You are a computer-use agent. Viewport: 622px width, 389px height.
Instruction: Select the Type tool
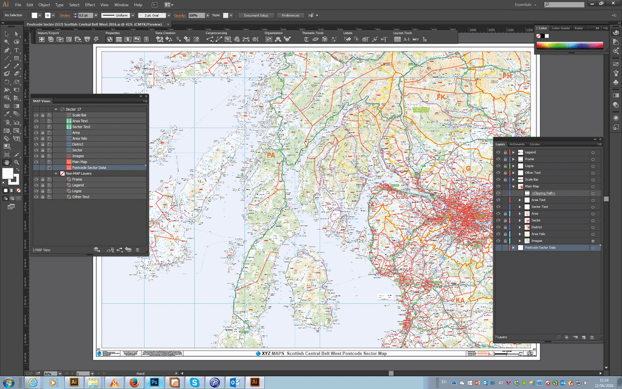pyautogui.click(x=16, y=50)
